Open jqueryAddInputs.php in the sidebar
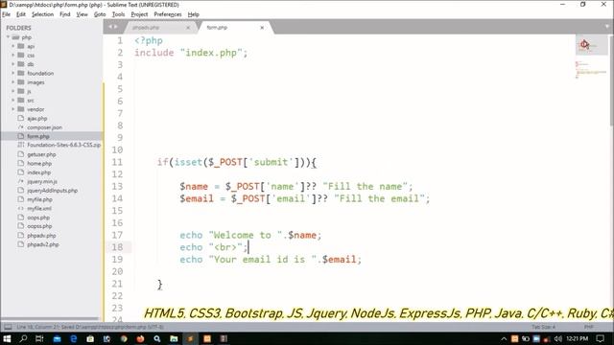614x345 pixels. 52,191
